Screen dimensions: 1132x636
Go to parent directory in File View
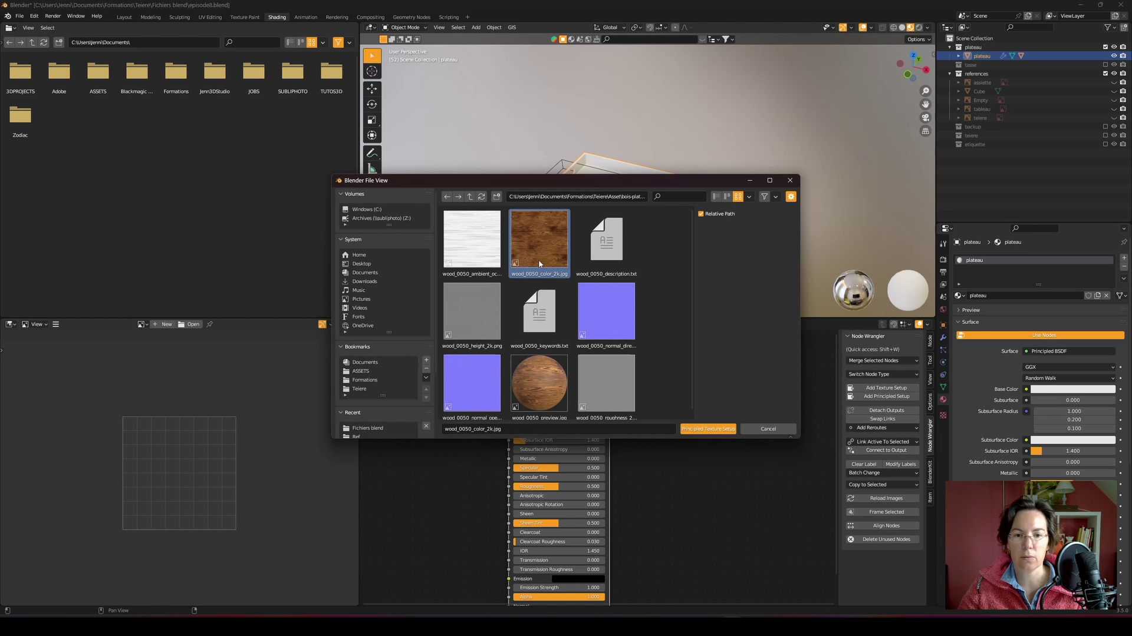(470, 197)
